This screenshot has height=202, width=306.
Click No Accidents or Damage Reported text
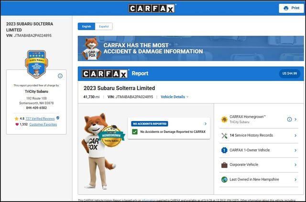[173, 132]
